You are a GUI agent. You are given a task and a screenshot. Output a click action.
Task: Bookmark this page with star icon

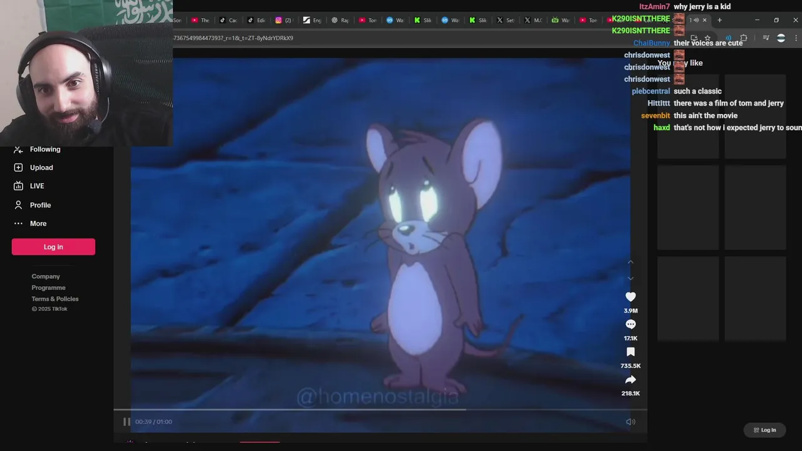pyautogui.click(x=707, y=38)
